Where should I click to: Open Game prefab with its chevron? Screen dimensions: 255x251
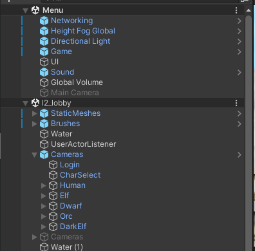pos(240,51)
